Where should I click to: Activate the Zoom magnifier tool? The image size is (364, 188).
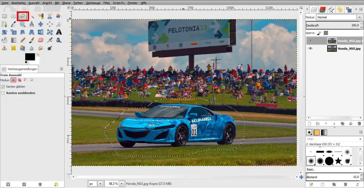pos(23,24)
